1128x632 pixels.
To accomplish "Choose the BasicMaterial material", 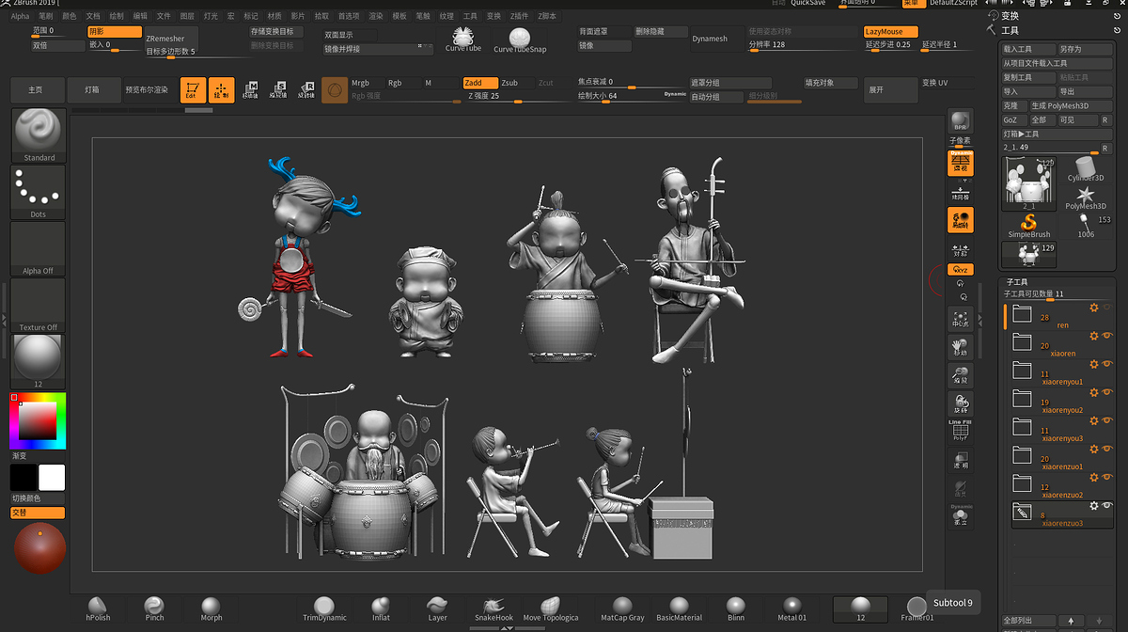I will [x=680, y=609].
